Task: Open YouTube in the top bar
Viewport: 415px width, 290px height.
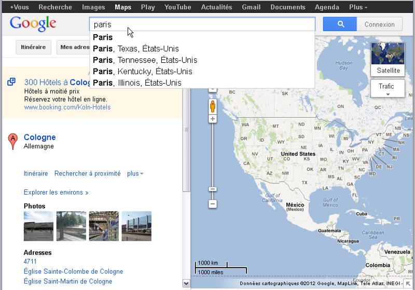Action: click(x=177, y=7)
